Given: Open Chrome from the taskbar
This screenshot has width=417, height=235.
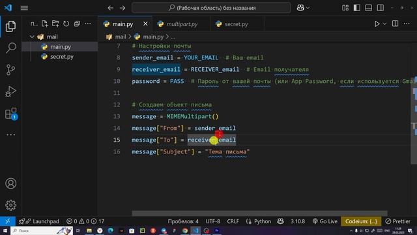Looking at the screenshot, I should (185, 230).
